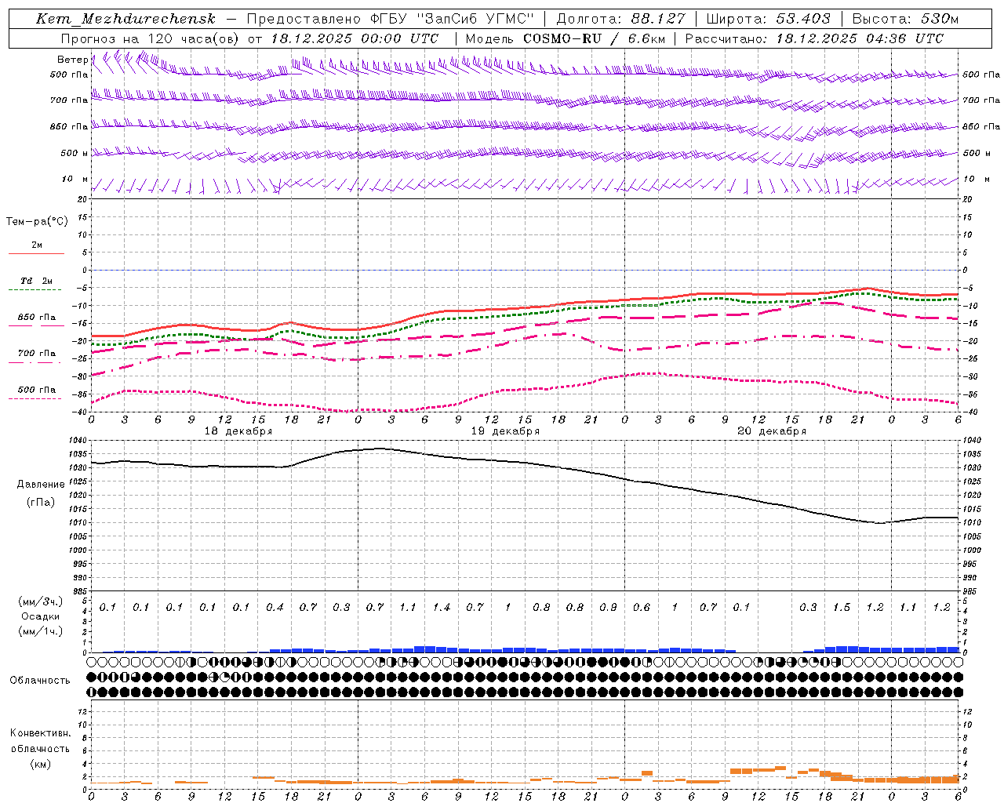1004x803 pixels.
Task: Click the 1.5 three-hour precipitation value
Action: 842,608
